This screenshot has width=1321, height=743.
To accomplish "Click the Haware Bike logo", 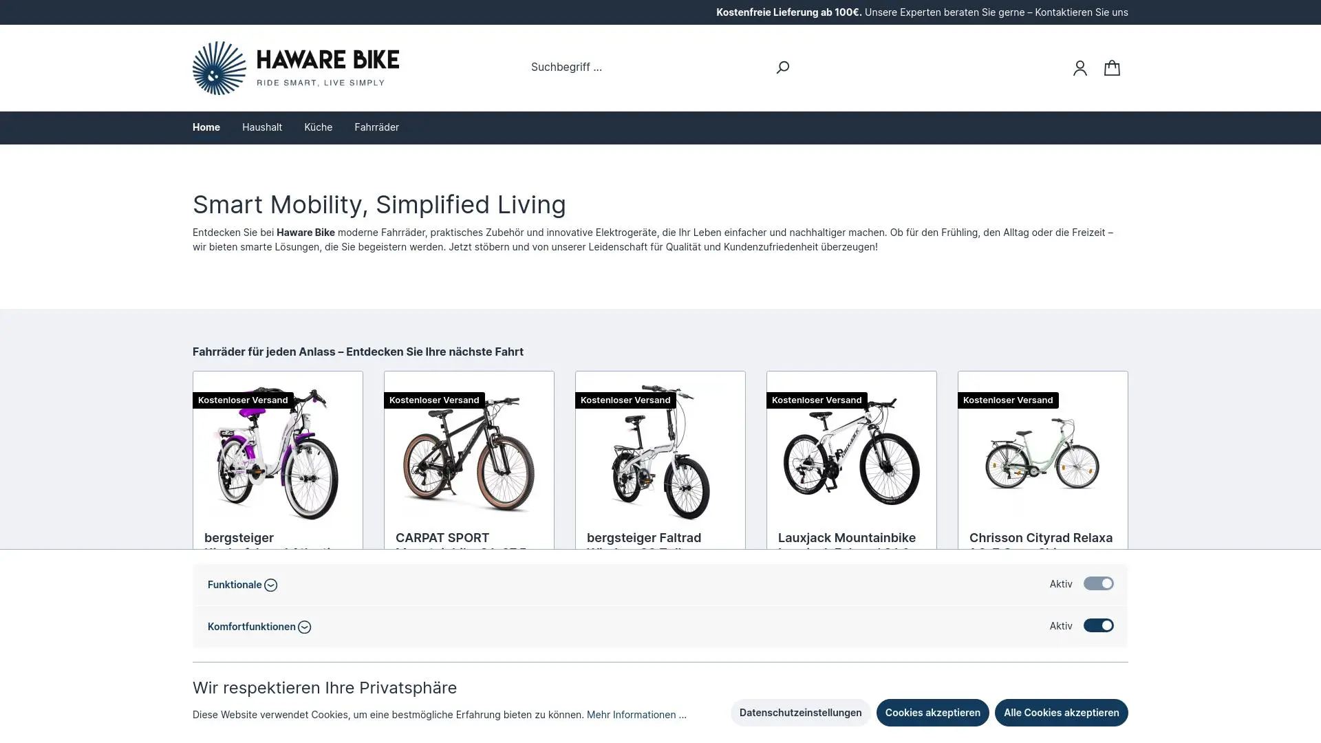I will (x=296, y=67).
